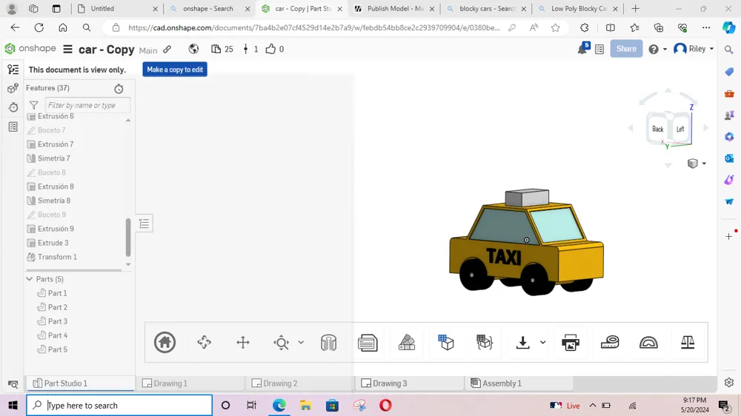The height and width of the screenshot is (416, 741).
Task: Click the print icon in bottom toolbar
Action: 571,343
